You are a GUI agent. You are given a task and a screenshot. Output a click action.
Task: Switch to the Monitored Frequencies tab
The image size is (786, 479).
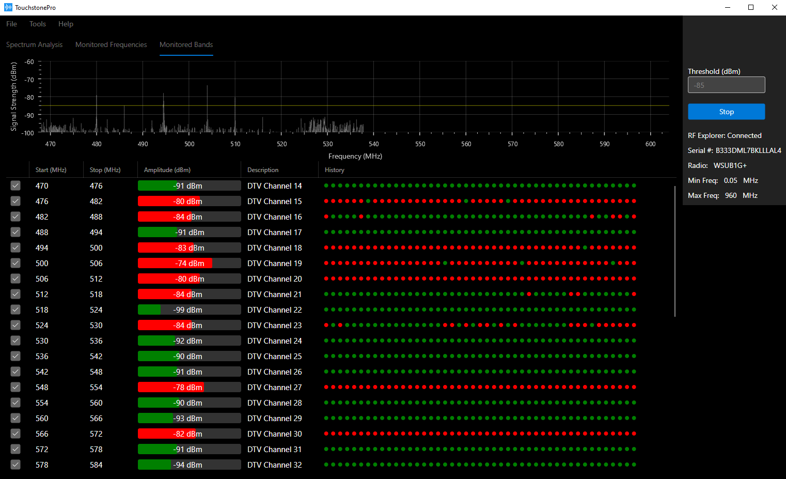coord(111,44)
